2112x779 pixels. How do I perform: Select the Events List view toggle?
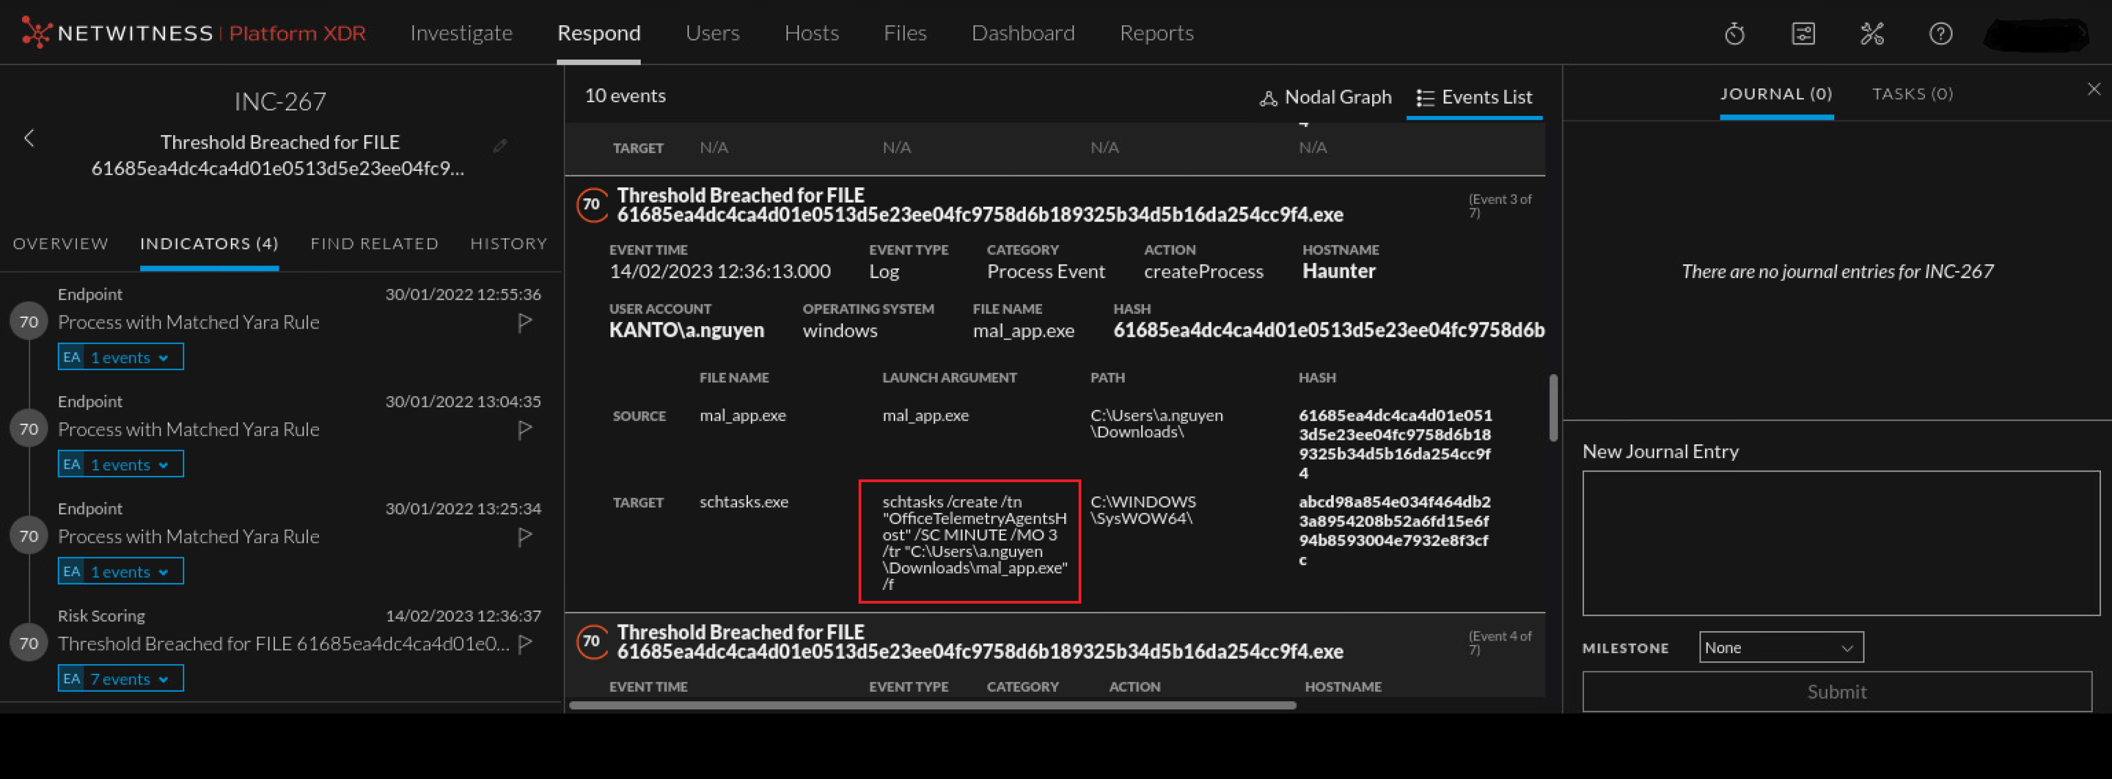pos(1474,96)
